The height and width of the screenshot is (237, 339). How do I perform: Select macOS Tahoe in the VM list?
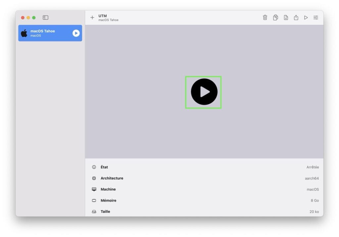[50, 33]
